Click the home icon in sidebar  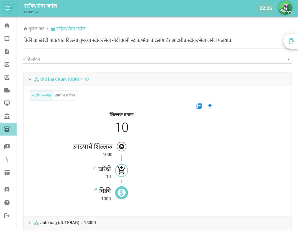(7, 26)
